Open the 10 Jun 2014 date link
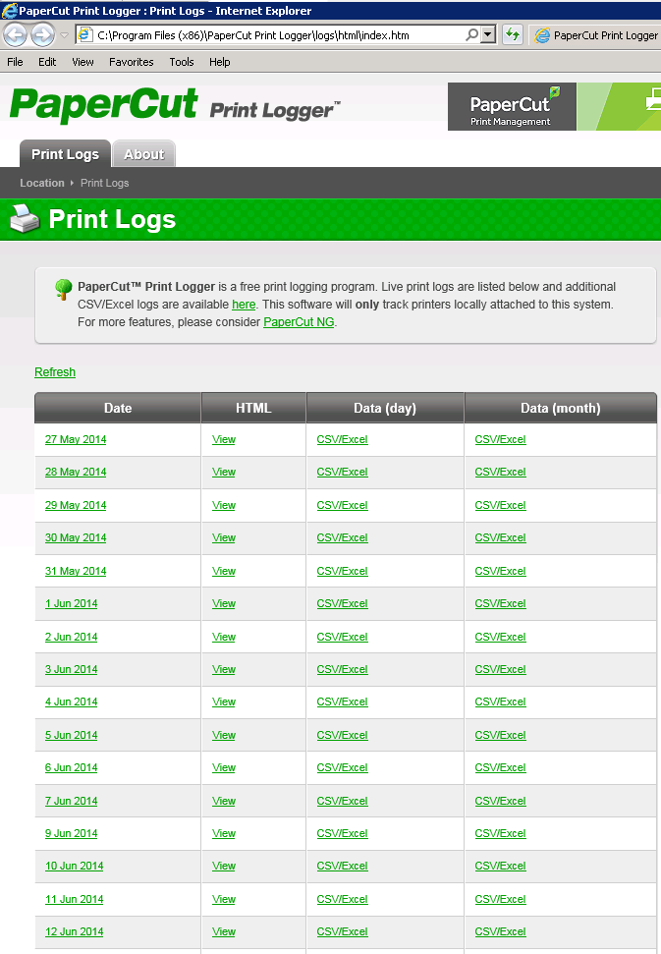The height and width of the screenshot is (954, 661). click(75, 866)
